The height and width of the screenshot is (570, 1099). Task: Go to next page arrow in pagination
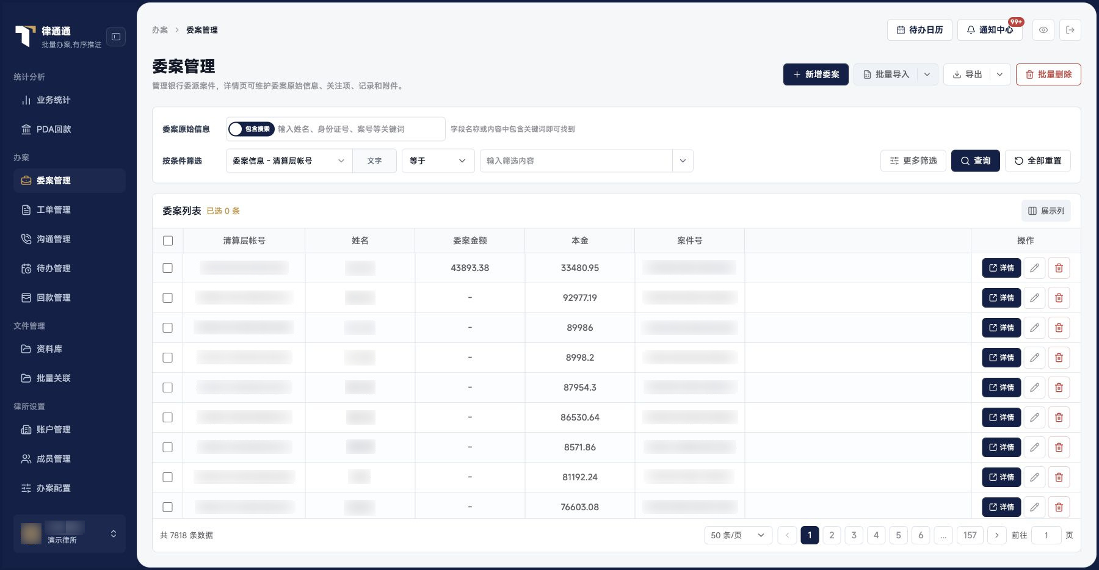click(x=997, y=535)
